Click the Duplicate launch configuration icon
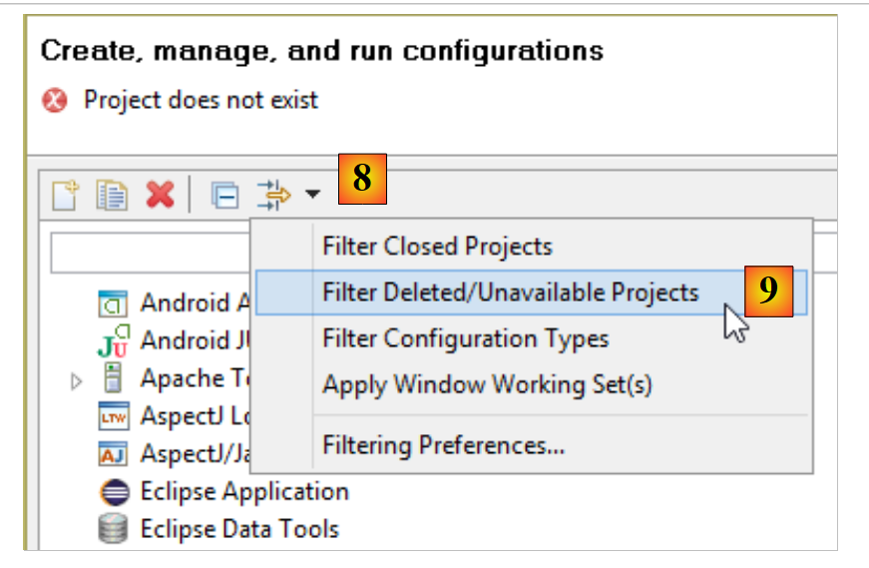 [111, 195]
